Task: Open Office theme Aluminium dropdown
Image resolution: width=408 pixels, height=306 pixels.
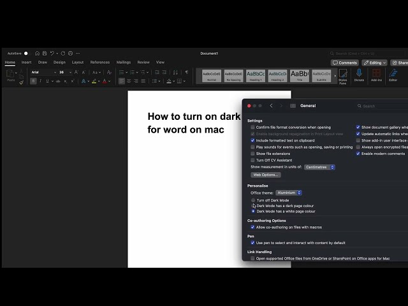Action: coord(289,193)
